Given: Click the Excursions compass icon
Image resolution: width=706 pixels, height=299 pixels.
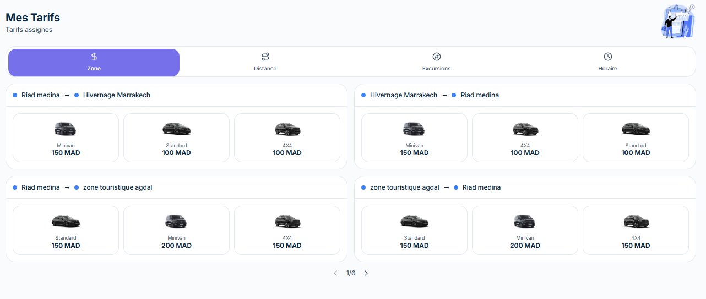Looking at the screenshot, I should point(437,57).
